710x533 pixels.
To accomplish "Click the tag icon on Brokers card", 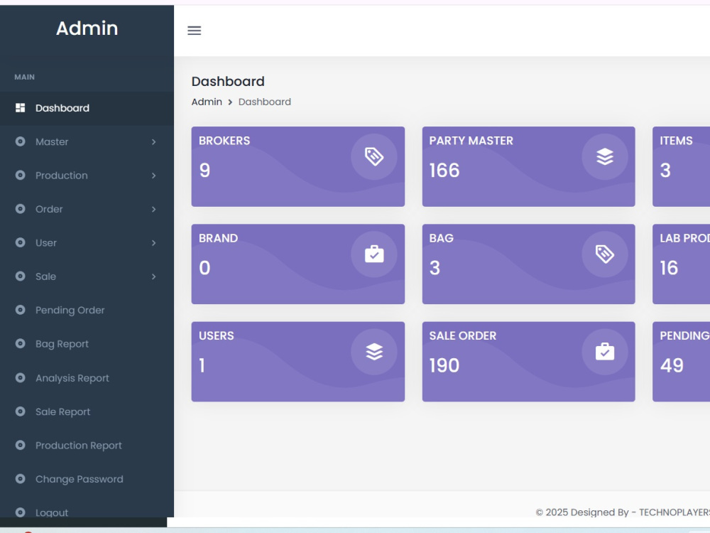I will point(374,157).
